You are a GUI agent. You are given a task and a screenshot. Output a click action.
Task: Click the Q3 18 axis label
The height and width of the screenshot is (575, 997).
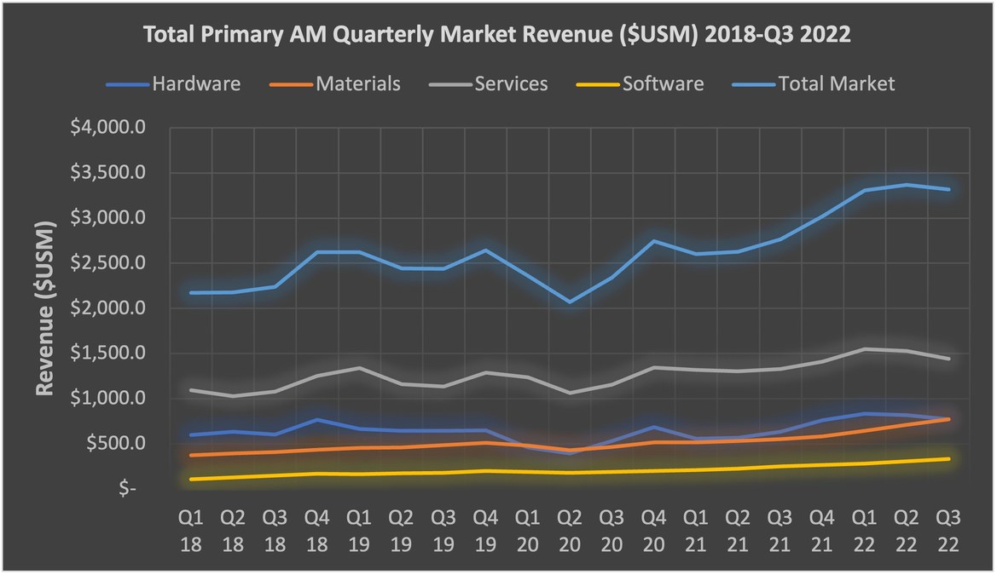pyautogui.click(x=275, y=532)
